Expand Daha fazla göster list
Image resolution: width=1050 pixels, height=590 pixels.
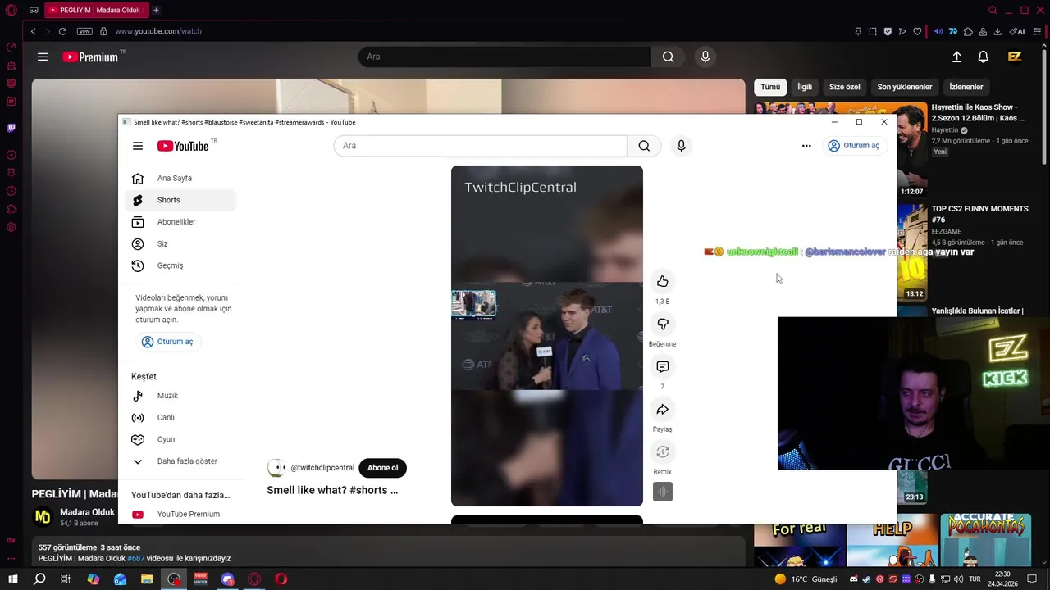point(180,461)
